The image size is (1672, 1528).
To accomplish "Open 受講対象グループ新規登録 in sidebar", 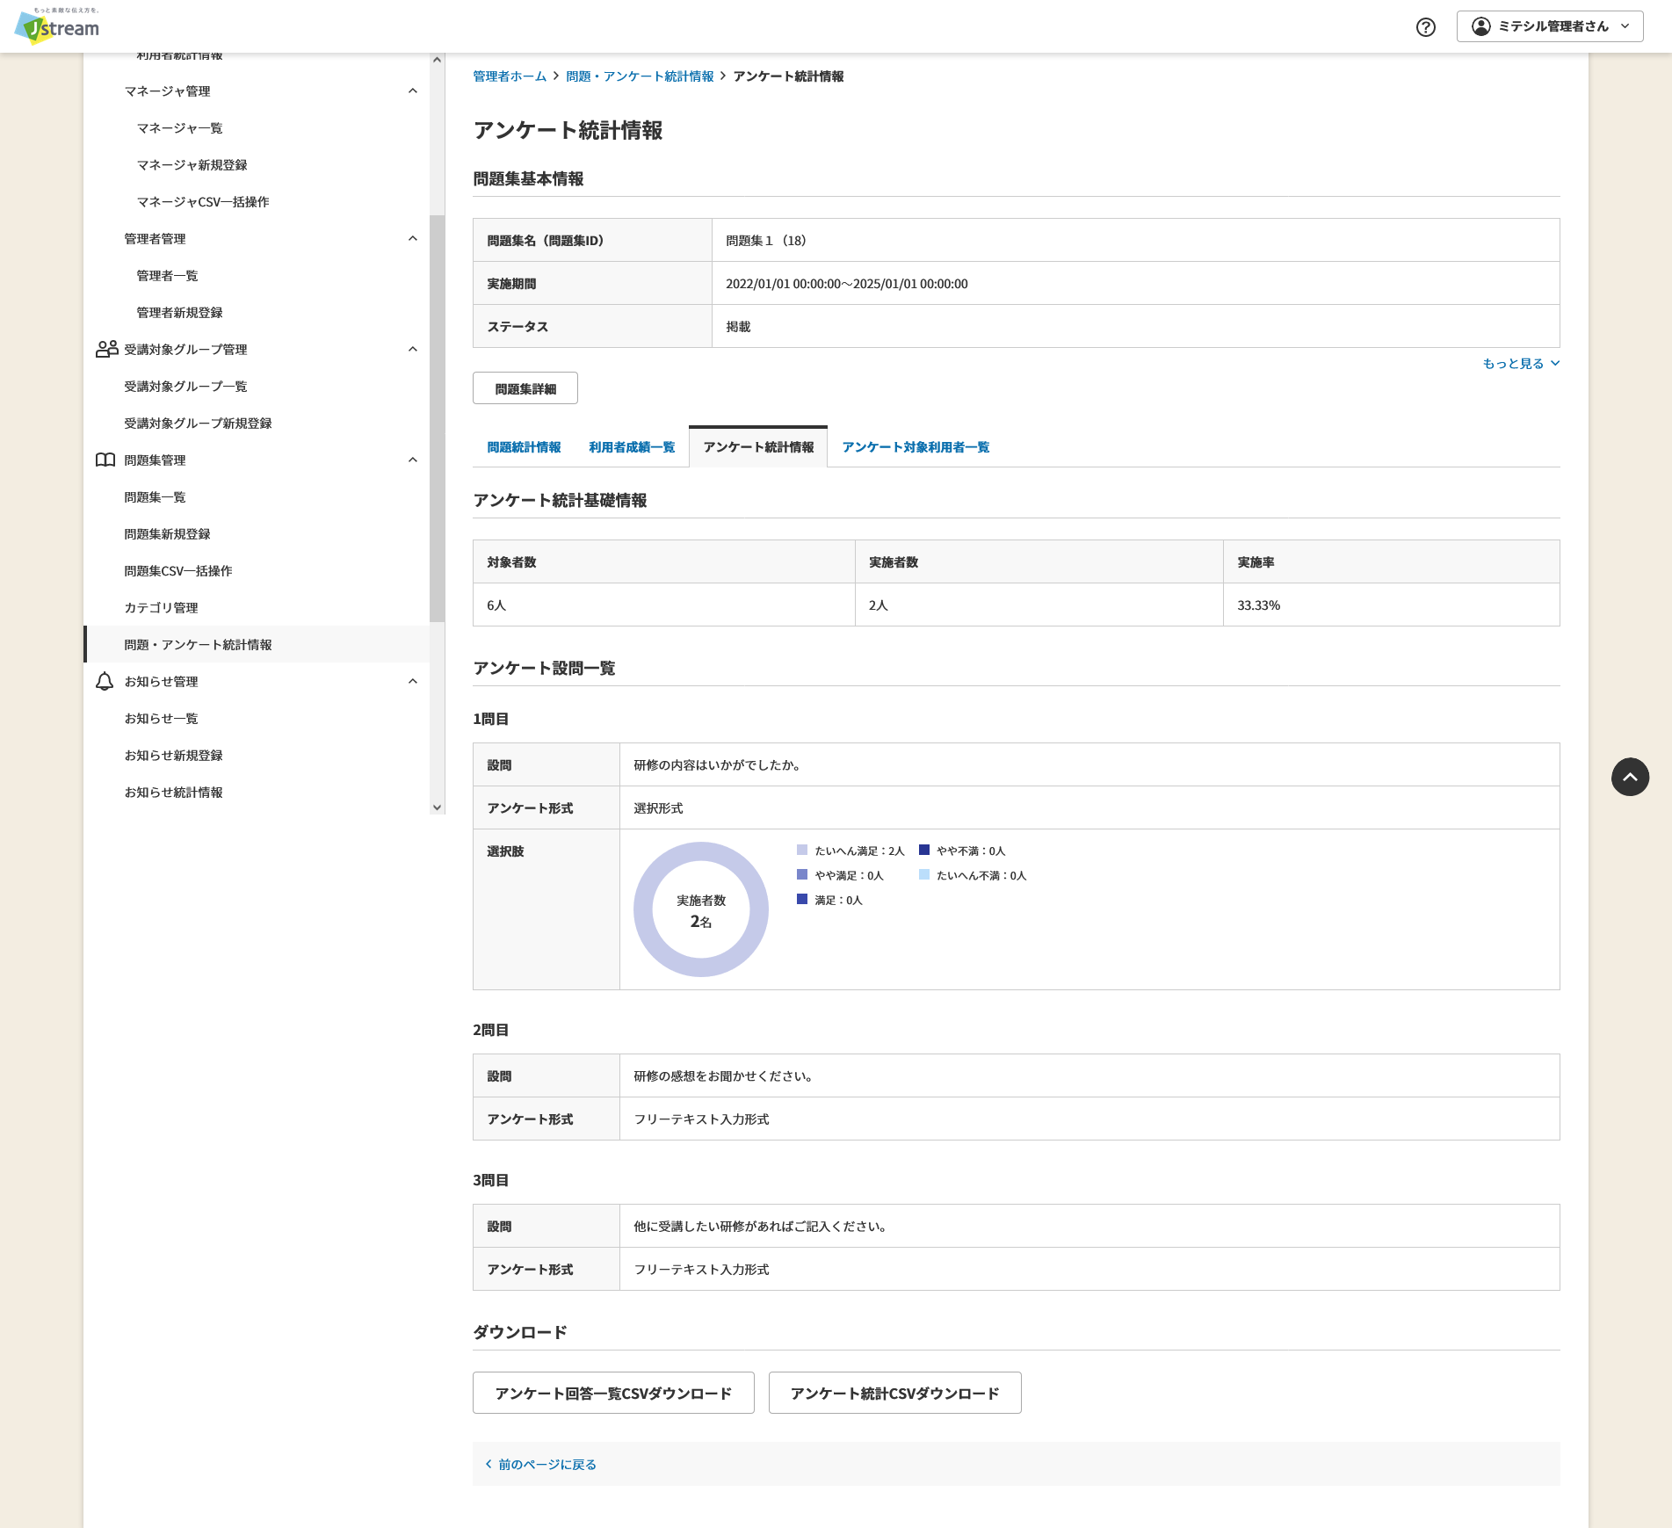I will click(198, 423).
